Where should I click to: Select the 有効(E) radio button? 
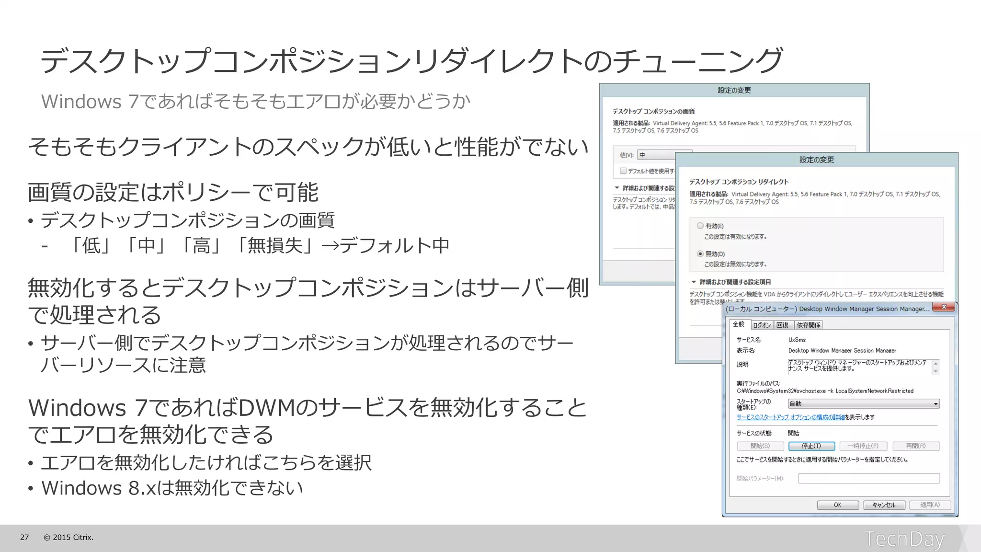(700, 226)
